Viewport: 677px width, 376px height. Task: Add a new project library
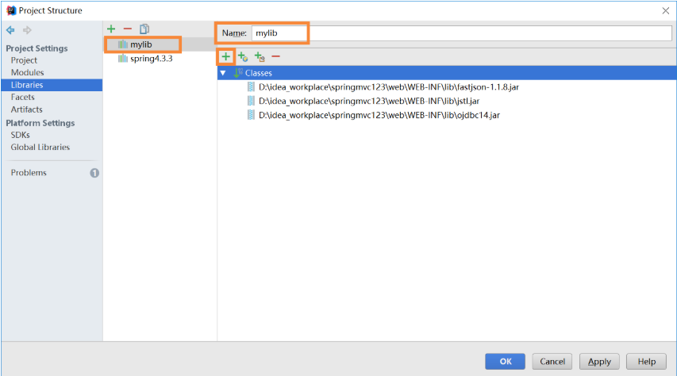tap(111, 29)
